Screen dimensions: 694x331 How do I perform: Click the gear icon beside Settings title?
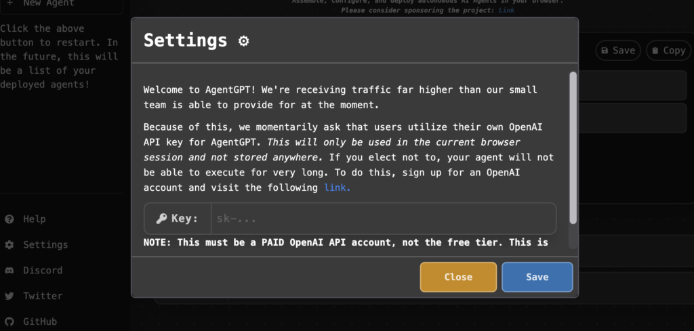tap(244, 41)
